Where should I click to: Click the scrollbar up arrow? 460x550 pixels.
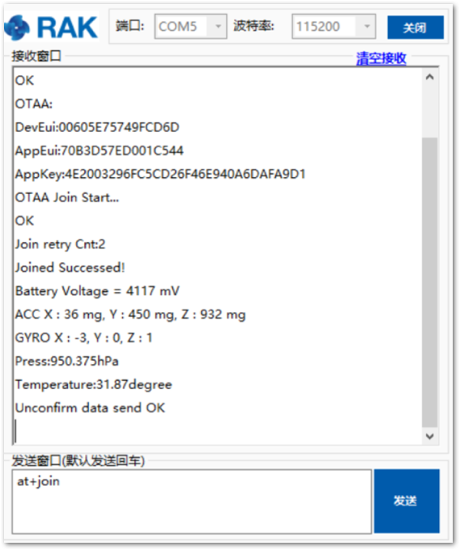430,77
